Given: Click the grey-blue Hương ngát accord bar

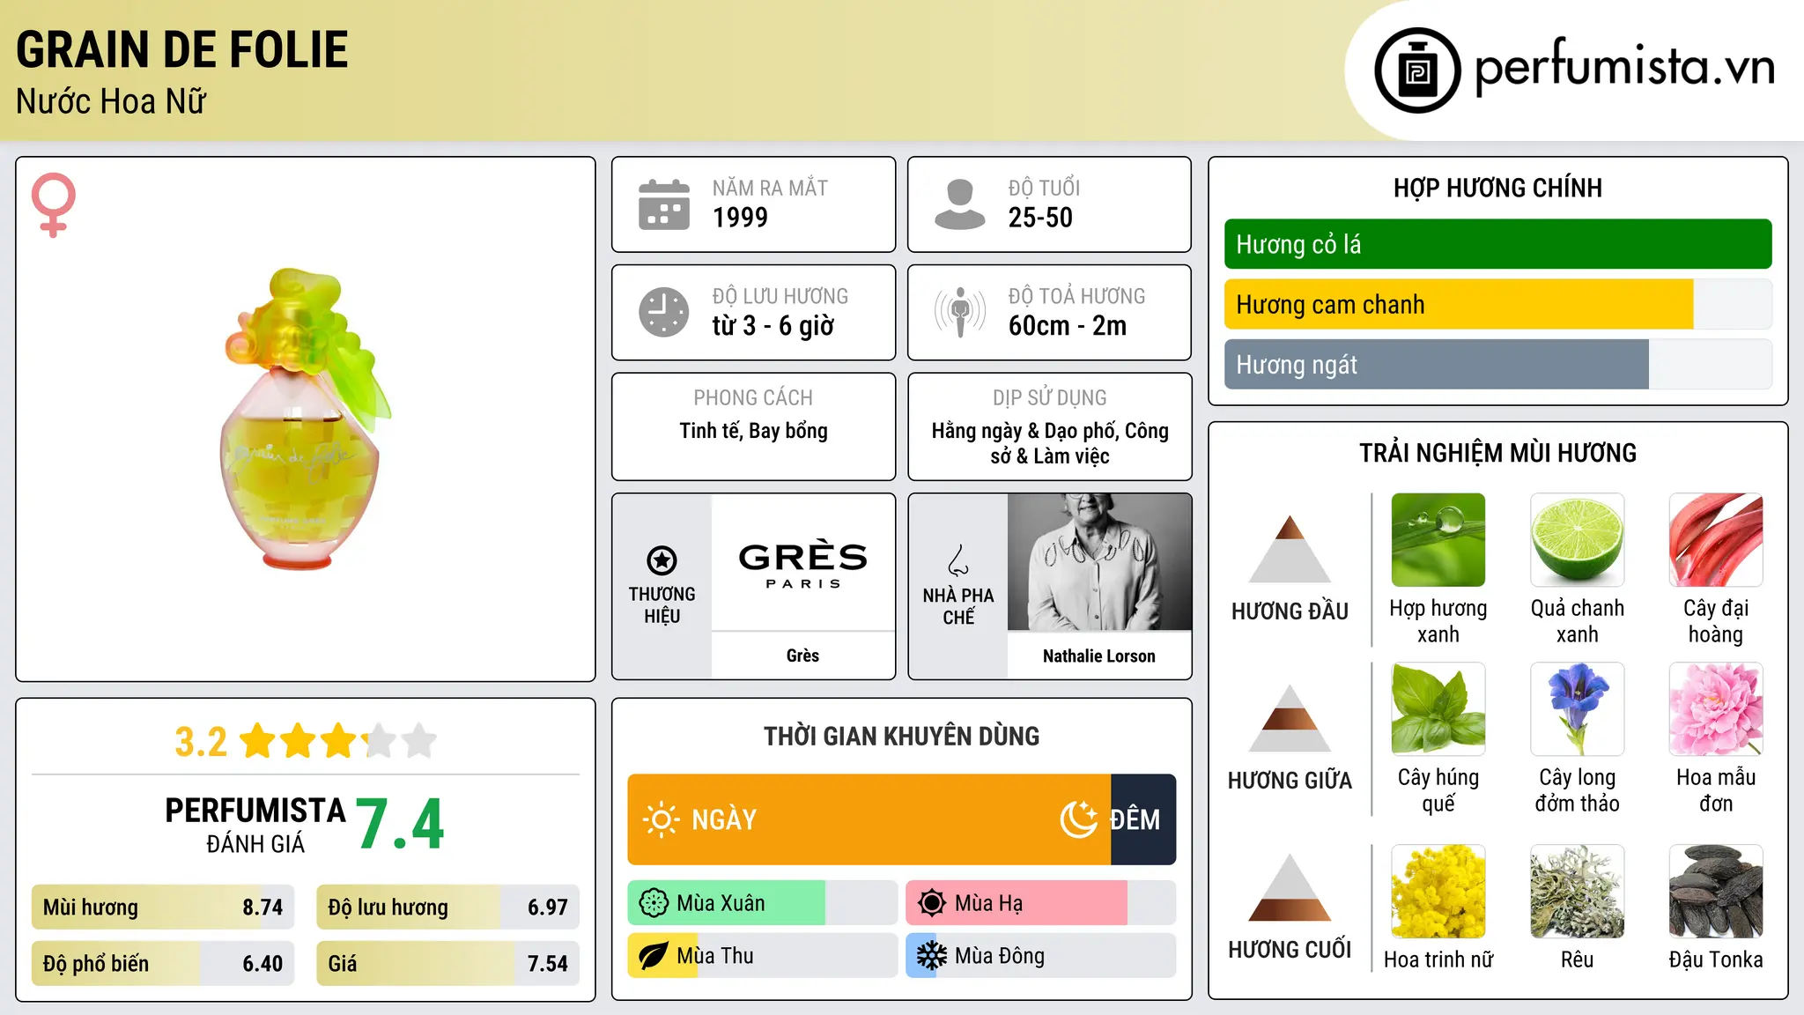Looking at the screenshot, I should (1436, 364).
